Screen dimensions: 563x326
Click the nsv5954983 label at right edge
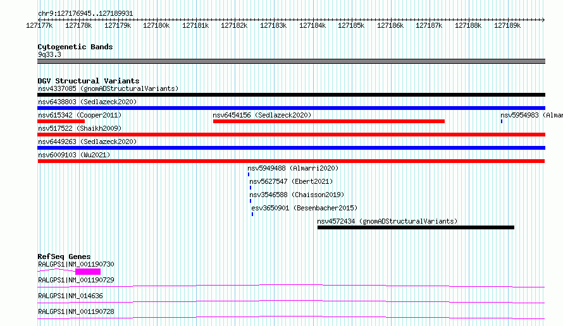point(531,115)
